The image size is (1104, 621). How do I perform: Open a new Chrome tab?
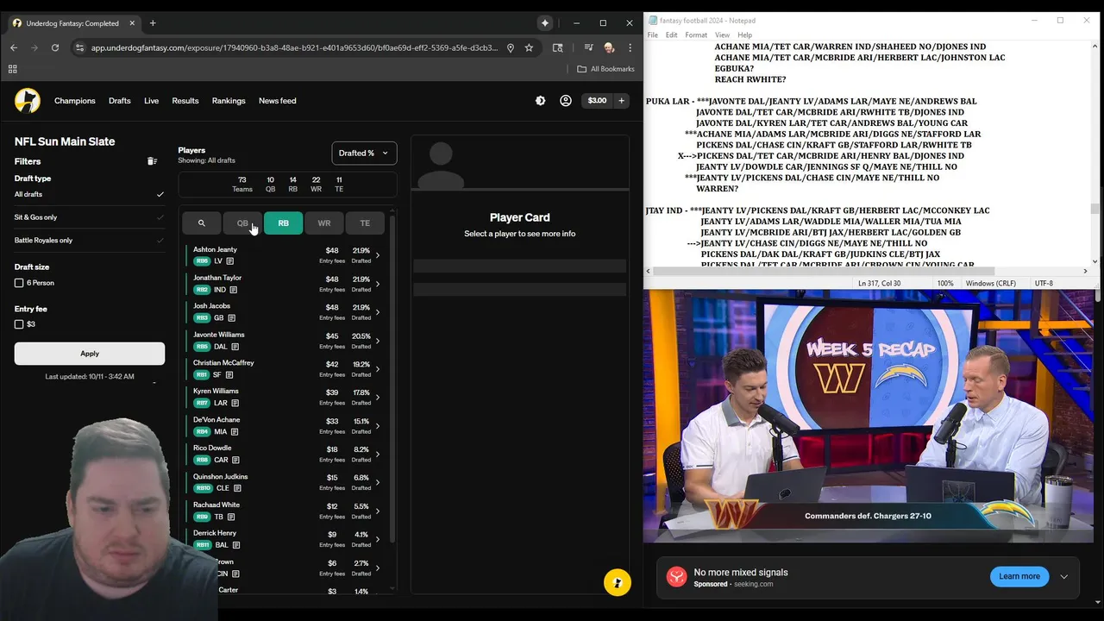(153, 23)
